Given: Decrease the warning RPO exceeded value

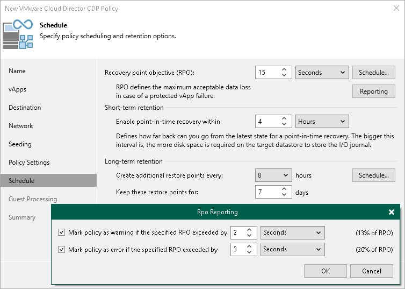Looking at the screenshot, I should coord(249,235).
